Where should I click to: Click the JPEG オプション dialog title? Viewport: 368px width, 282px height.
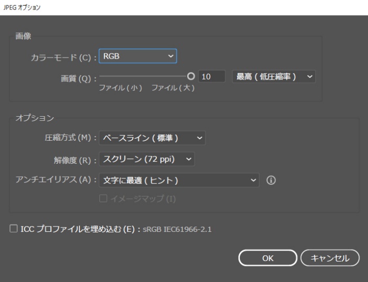[x=22, y=7]
